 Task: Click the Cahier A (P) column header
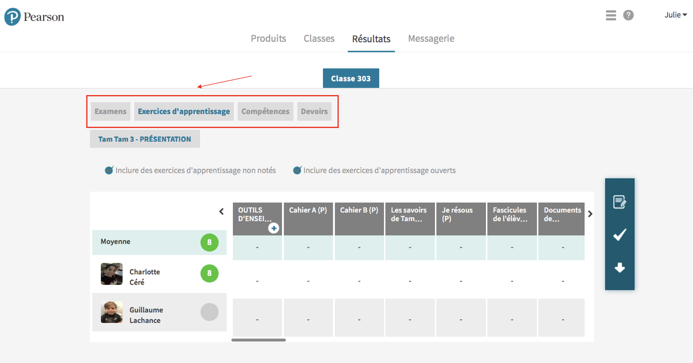308,219
